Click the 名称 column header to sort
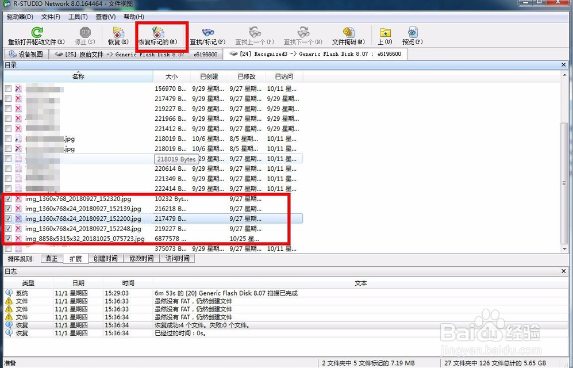Screen dimensions: 573x368 click(x=78, y=76)
